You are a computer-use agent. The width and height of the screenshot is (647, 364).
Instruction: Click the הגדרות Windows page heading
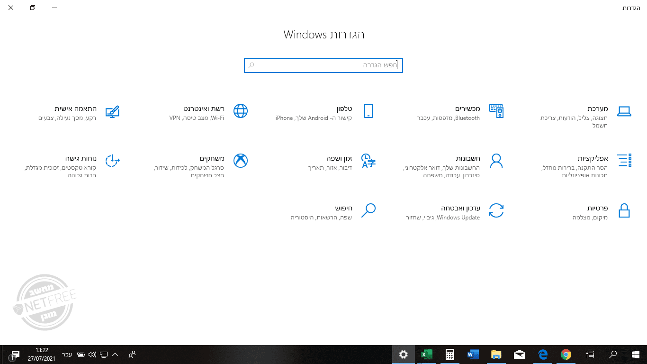click(x=324, y=35)
